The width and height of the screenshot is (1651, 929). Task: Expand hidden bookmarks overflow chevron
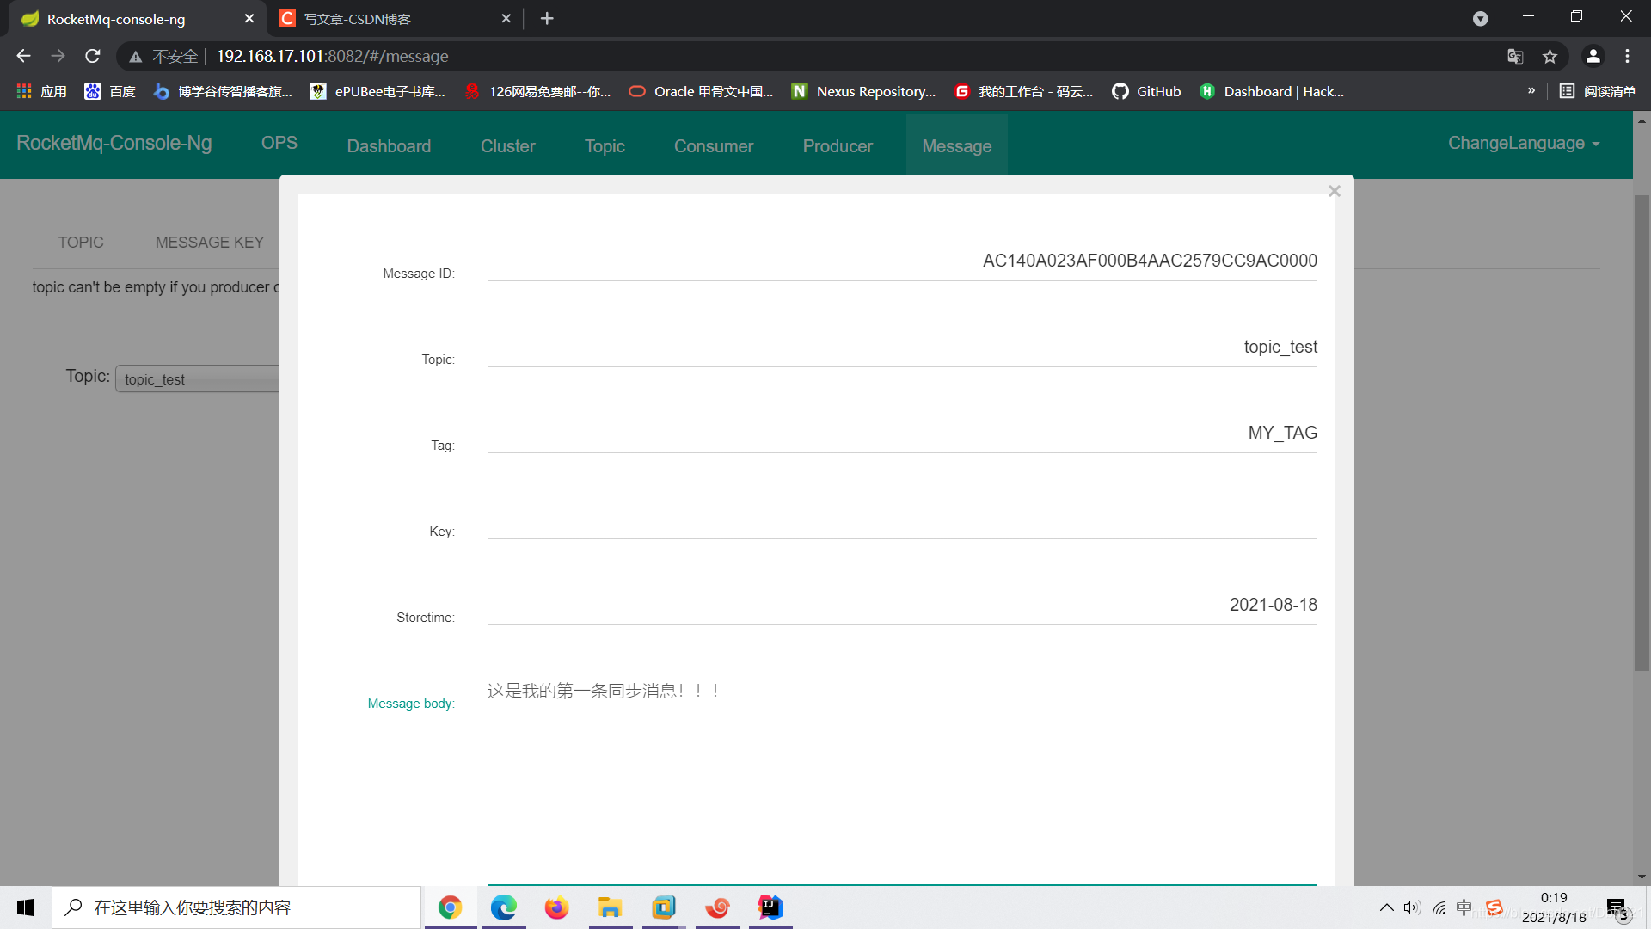[x=1531, y=91]
